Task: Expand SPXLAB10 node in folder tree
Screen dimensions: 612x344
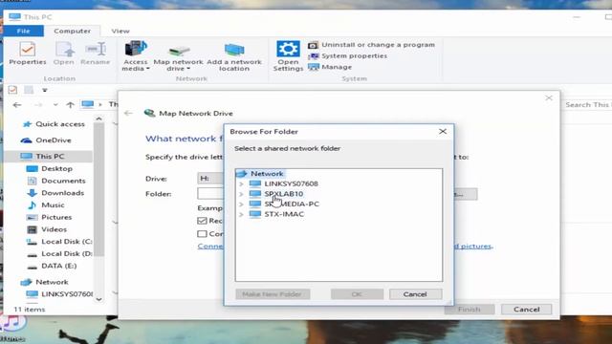Action: pos(241,194)
